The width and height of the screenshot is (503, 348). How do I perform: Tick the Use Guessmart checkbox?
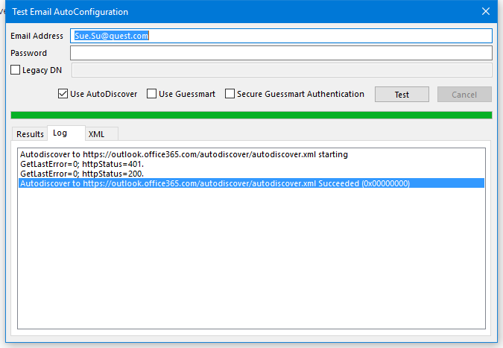(152, 94)
